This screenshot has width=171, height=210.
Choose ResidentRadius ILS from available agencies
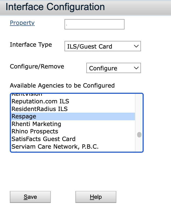click(x=39, y=109)
